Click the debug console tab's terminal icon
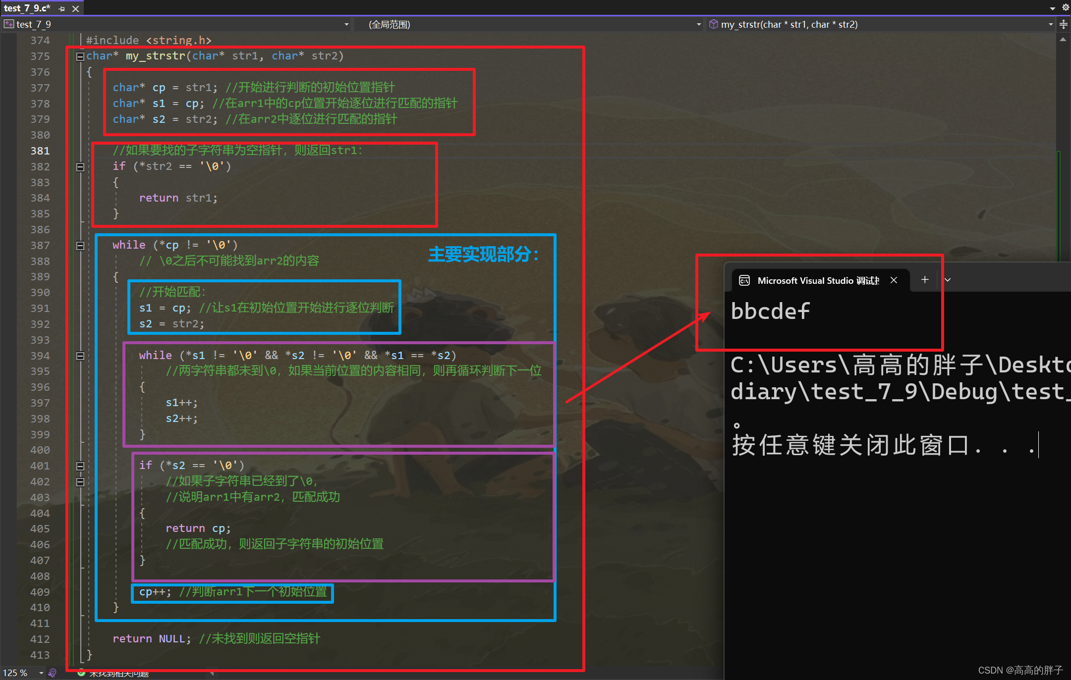The width and height of the screenshot is (1071, 680). pos(744,281)
